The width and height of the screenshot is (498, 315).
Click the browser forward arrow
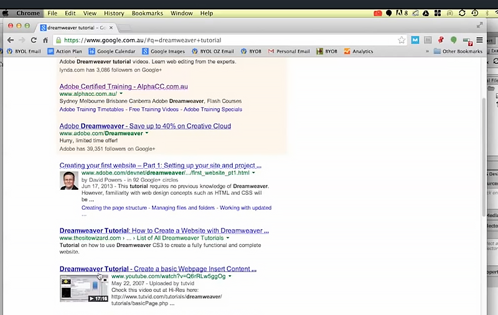pyautogui.click(x=22, y=40)
